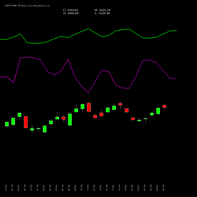197x197 pixels.
Task: Click the '24 Nov' date label
Action: (12, 188)
